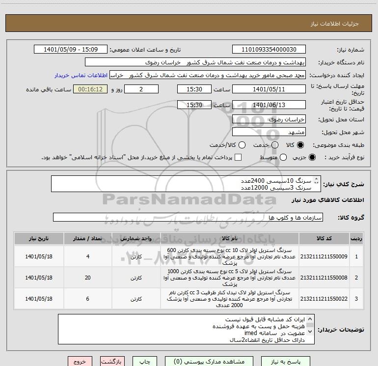This screenshot has height=366, width=378.
Task: Click the response deadline date 1401/05/11
Action: pyautogui.click(x=269, y=89)
